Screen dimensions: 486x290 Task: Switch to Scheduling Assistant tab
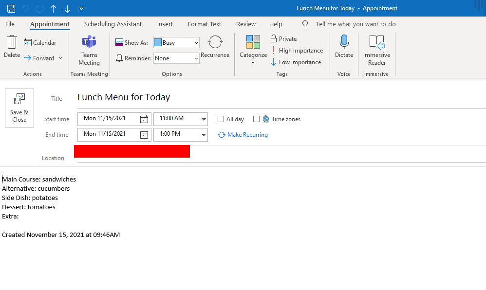pyautogui.click(x=113, y=24)
